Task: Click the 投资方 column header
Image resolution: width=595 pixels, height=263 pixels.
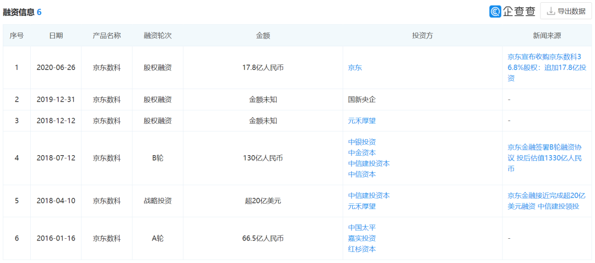Action: point(423,36)
